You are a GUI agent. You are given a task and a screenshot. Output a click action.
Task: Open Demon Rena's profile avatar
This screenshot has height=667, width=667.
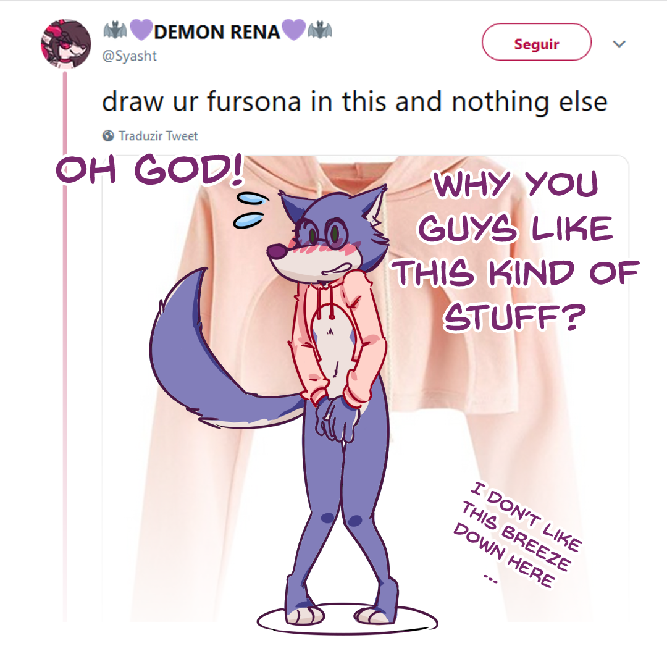point(65,43)
